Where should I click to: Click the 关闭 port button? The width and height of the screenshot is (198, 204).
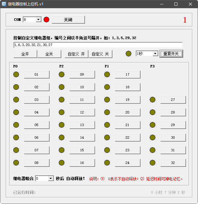click(x=69, y=20)
